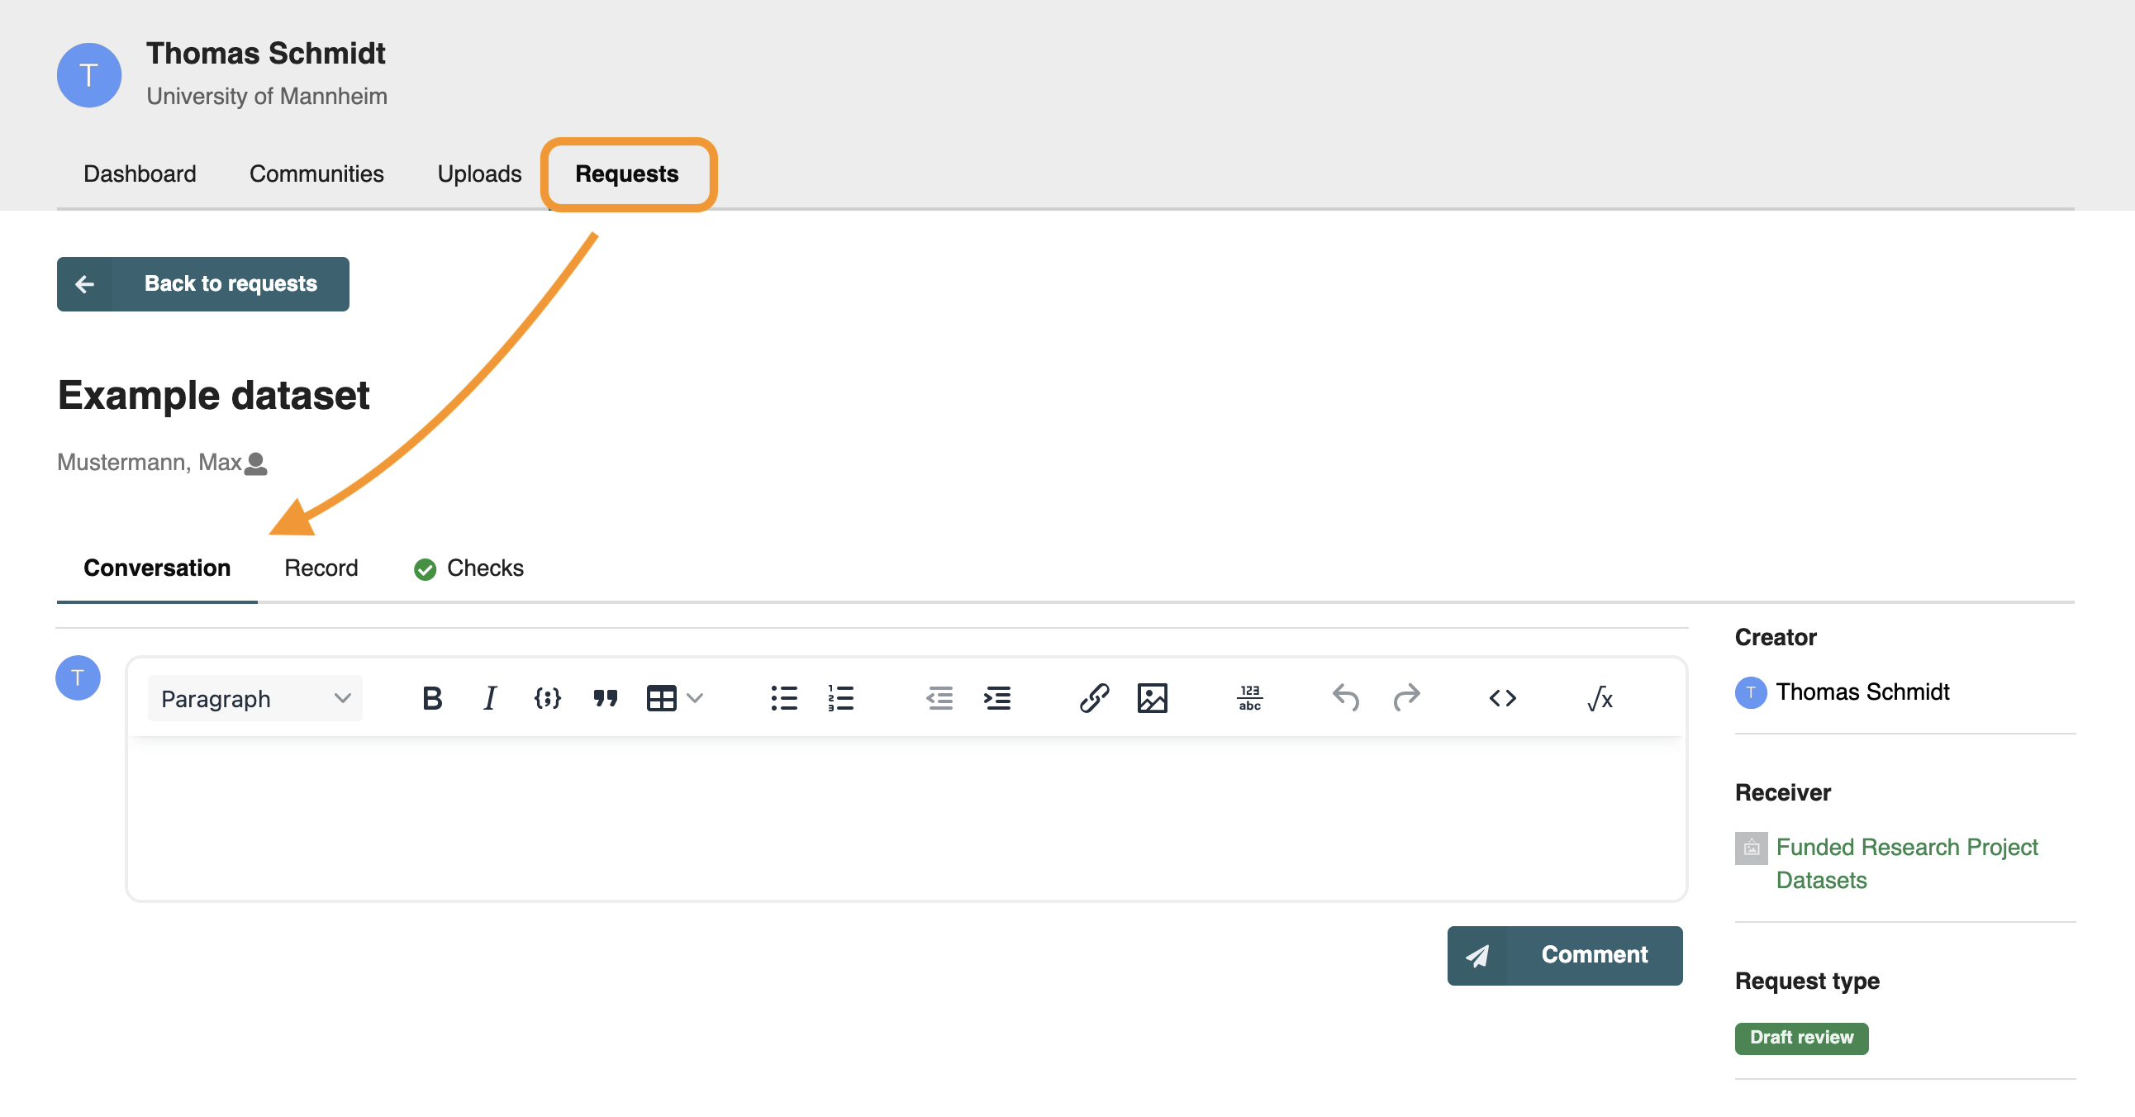The image size is (2135, 1117).
Task: Go to the Communities tab
Action: pyautogui.click(x=316, y=174)
